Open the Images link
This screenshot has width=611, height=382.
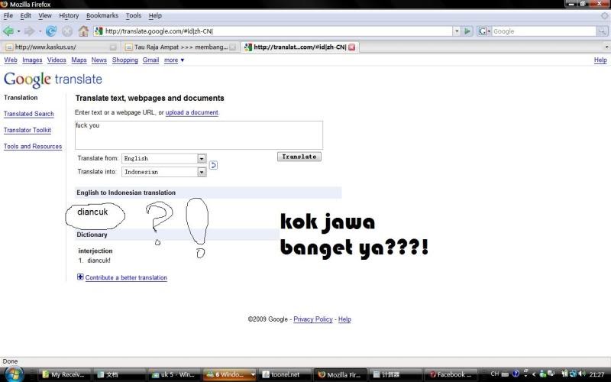pos(32,60)
